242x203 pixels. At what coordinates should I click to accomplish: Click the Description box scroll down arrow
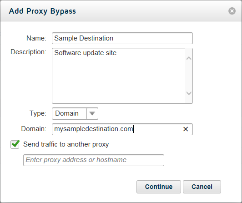coord(189,93)
